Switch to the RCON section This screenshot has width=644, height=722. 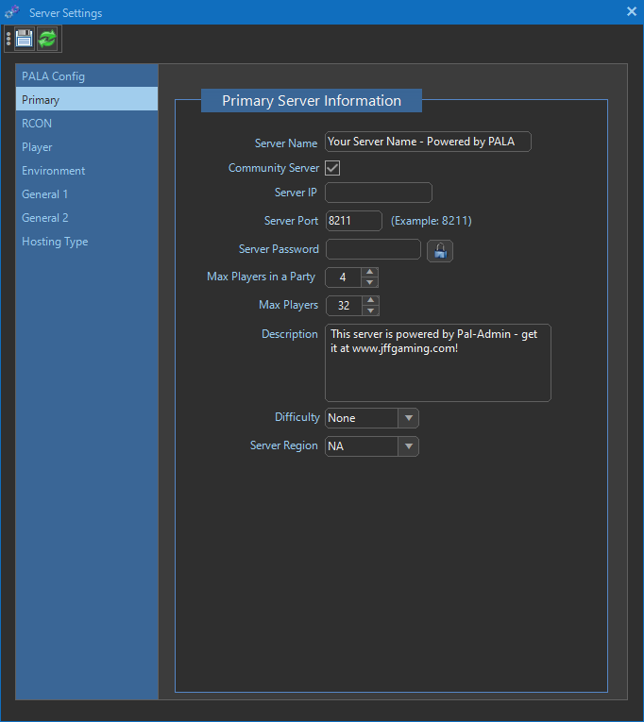click(x=37, y=124)
